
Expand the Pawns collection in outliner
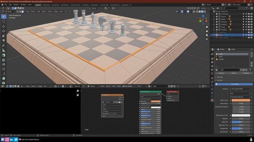[214, 17]
